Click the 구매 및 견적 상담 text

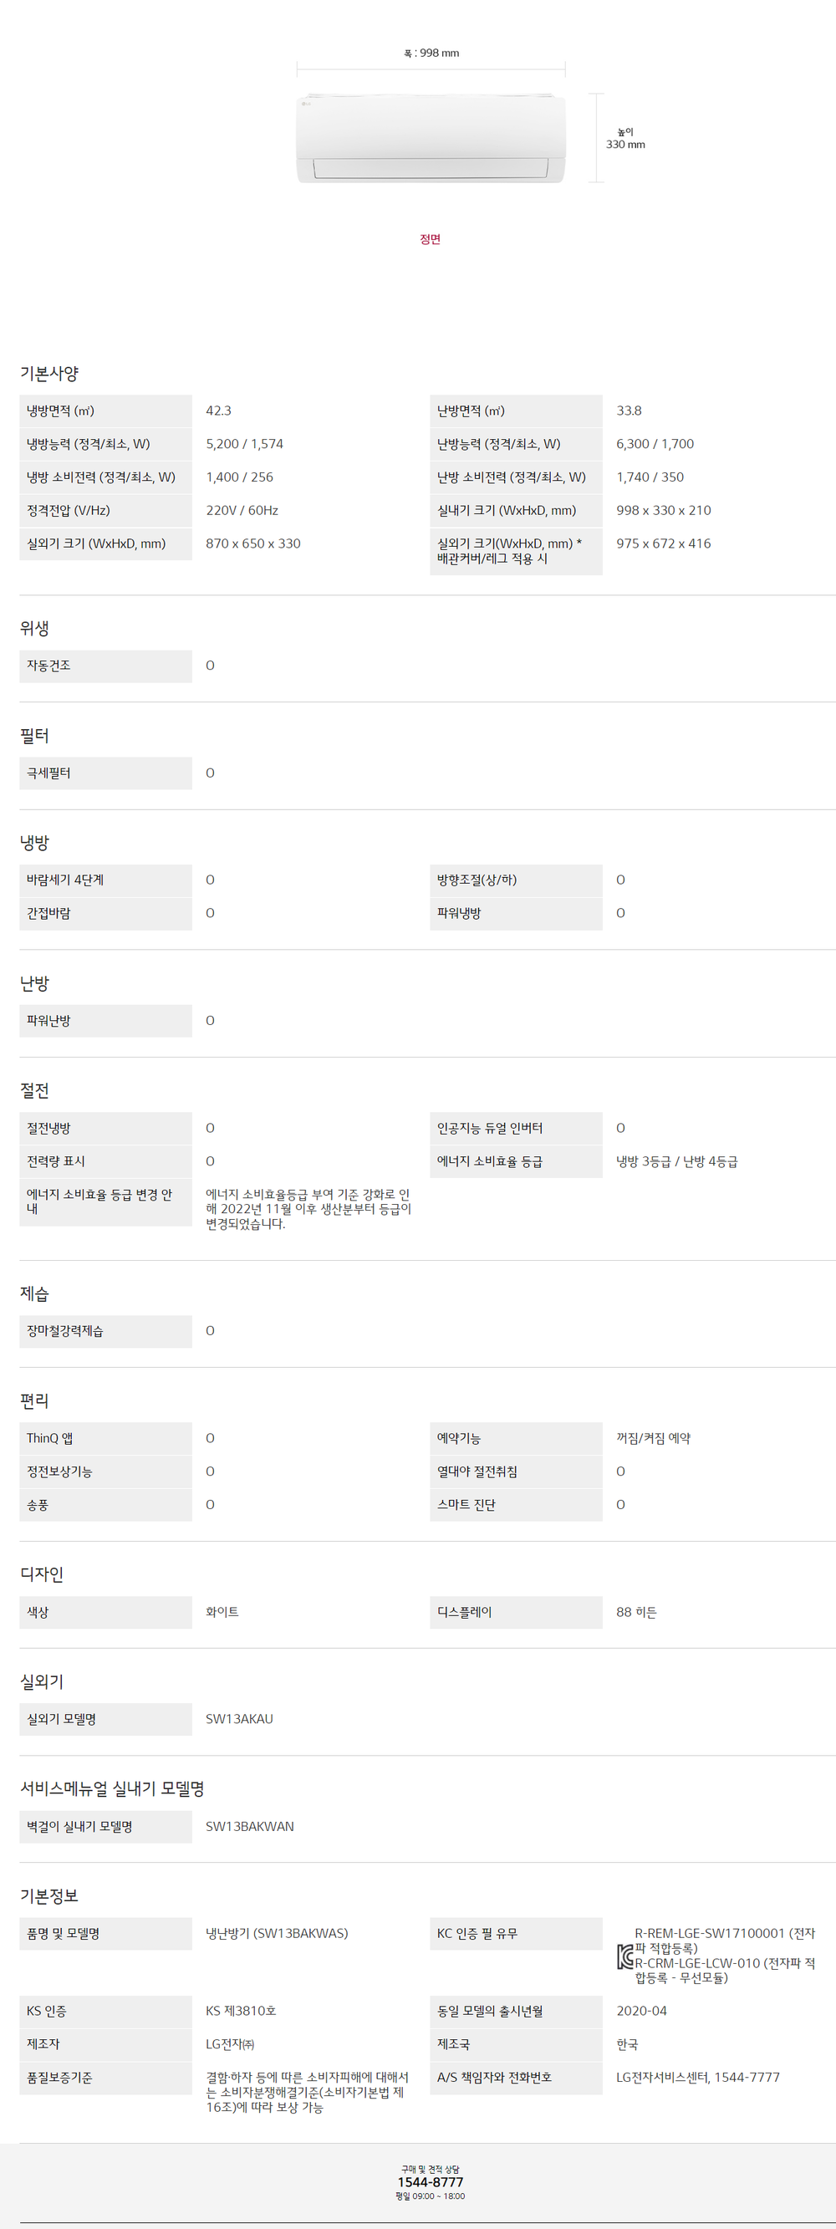pyautogui.click(x=430, y=2170)
